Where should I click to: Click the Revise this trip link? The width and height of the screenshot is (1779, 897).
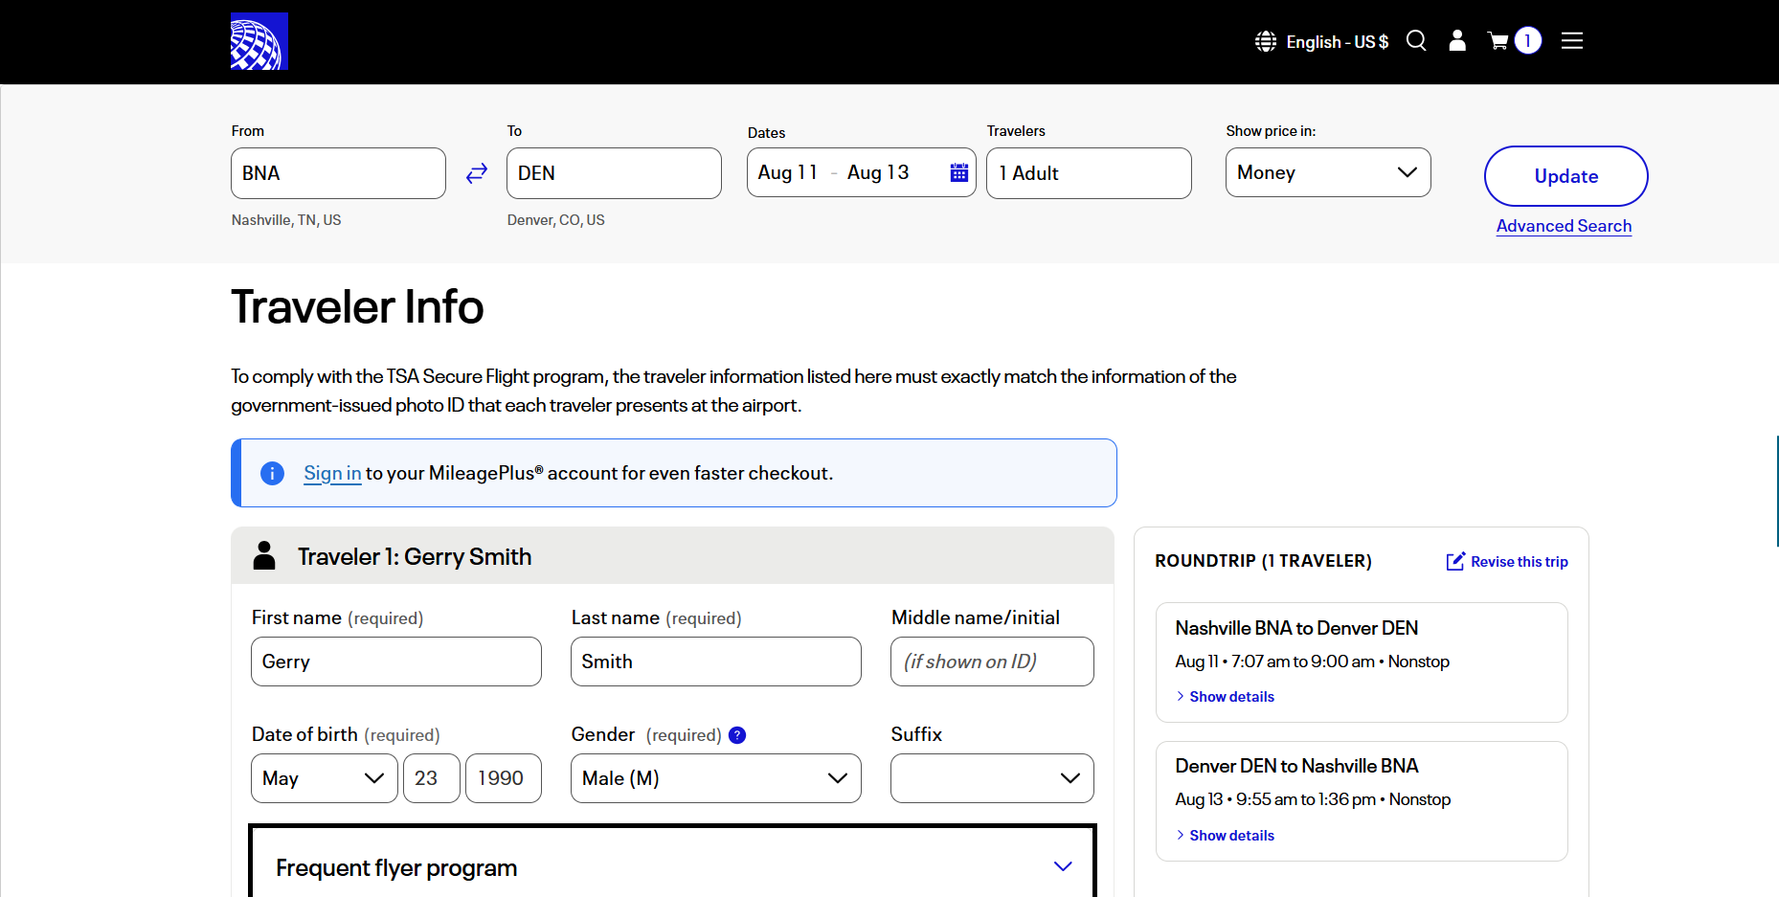point(1520,562)
